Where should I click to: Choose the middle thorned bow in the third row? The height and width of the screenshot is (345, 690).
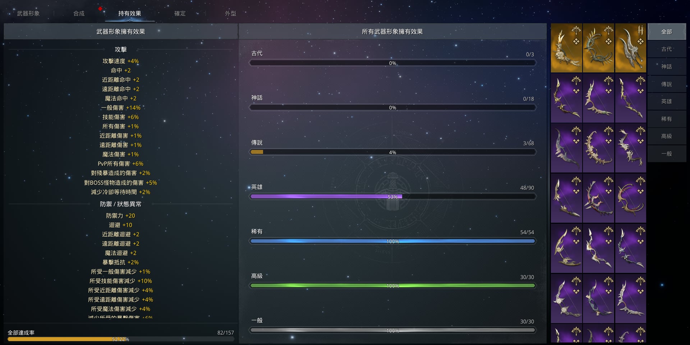(598, 148)
